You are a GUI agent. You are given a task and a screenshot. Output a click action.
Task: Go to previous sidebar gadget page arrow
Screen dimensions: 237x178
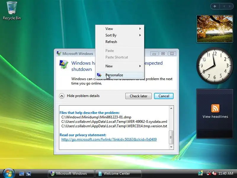pos(224,6)
